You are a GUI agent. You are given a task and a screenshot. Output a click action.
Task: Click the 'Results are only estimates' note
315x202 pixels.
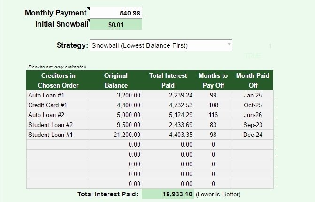pos(57,67)
